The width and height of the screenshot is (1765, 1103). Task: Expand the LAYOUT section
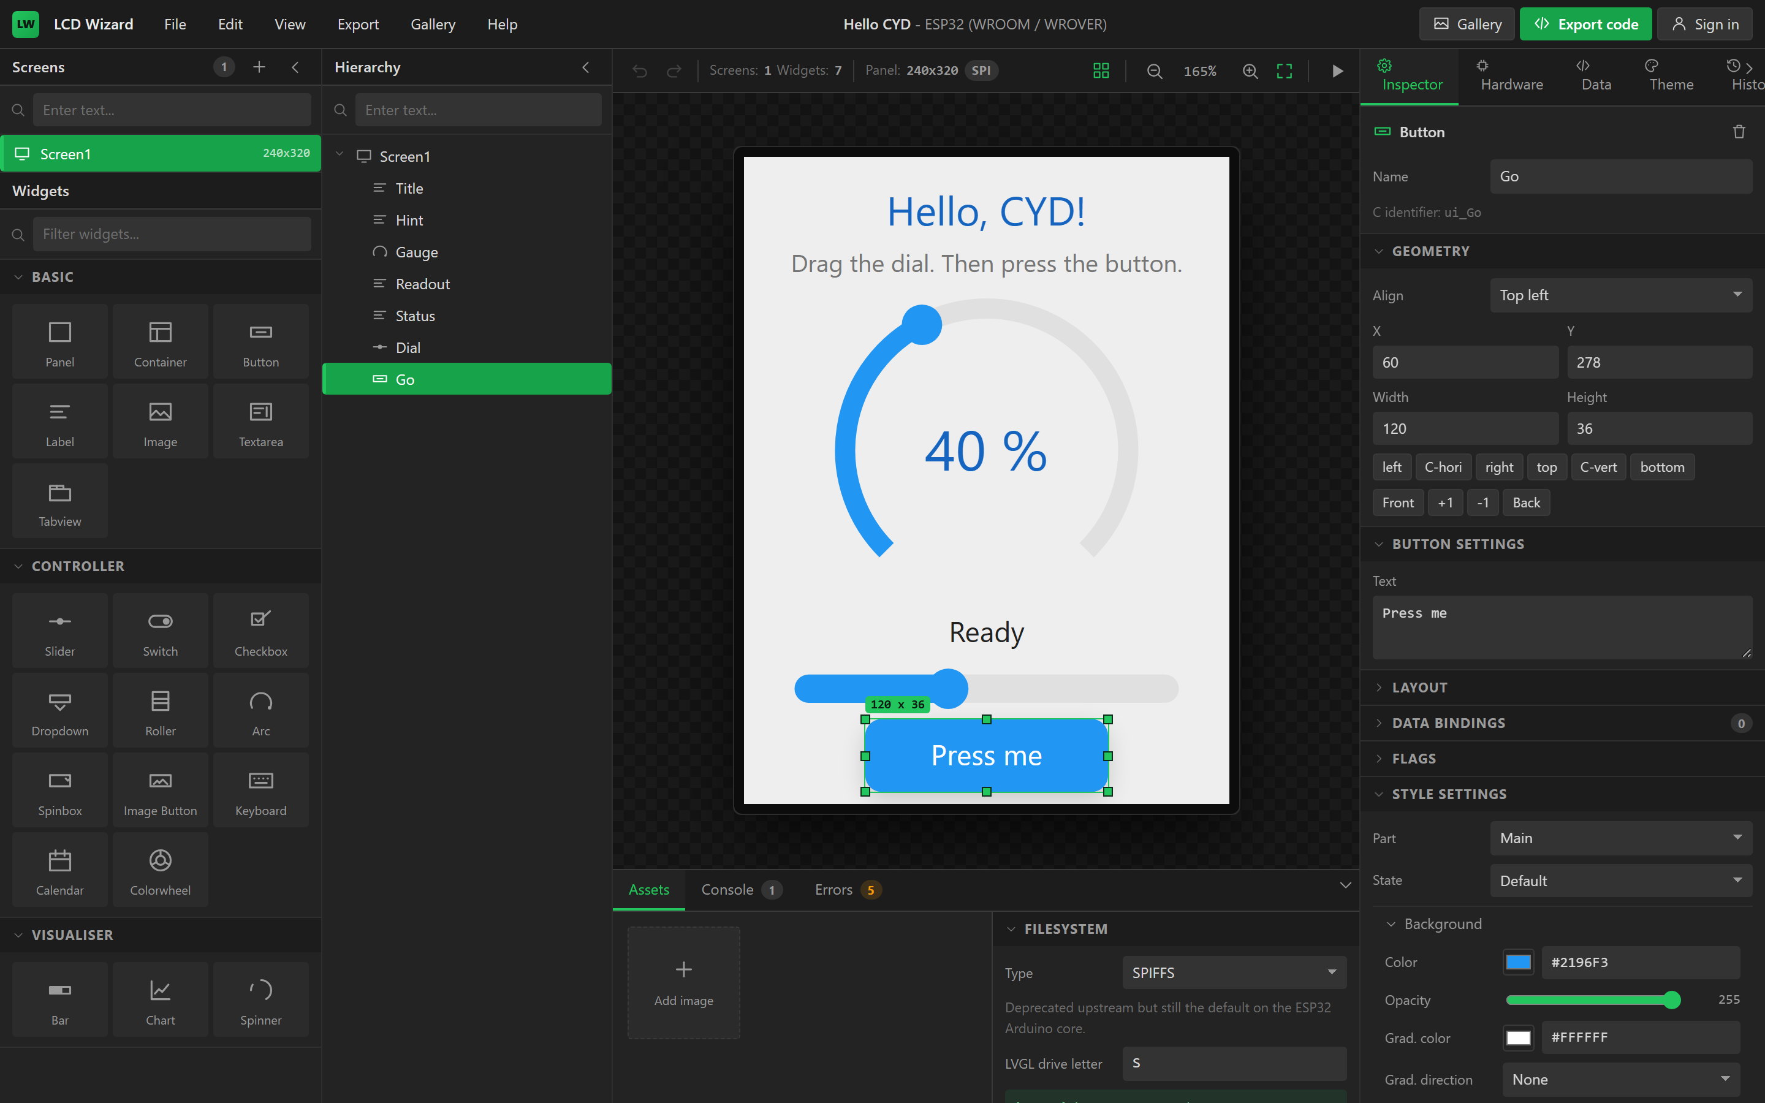click(1562, 687)
